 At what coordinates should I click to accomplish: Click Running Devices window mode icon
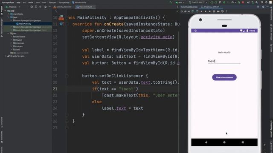tap(258, 7)
